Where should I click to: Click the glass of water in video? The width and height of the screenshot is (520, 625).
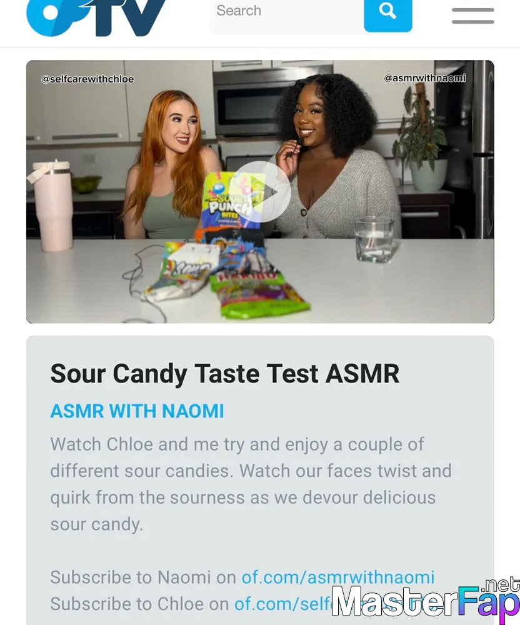point(374,239)
